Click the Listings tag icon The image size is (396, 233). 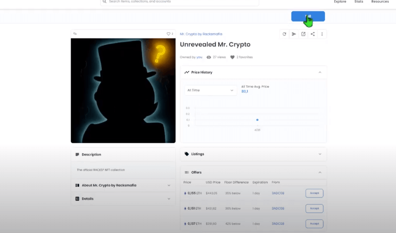(187, 154)
